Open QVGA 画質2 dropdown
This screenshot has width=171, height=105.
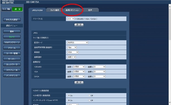click(x=99, y=76)
